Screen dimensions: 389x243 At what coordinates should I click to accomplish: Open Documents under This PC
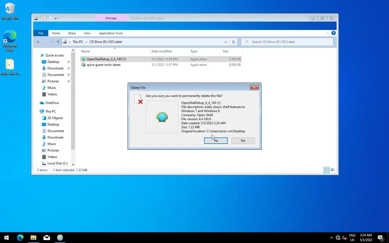point(56,131)
